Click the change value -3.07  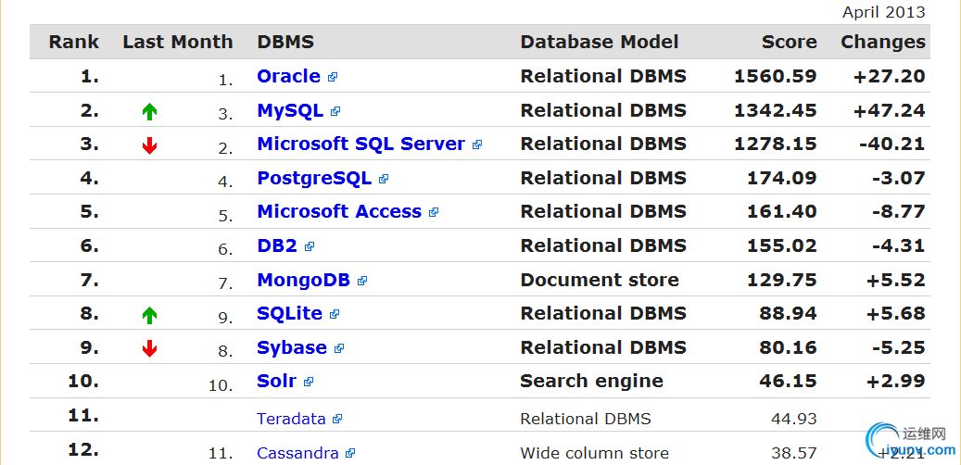click(899, 178)
